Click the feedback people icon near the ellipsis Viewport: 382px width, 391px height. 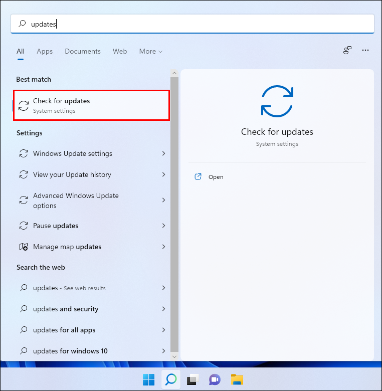[x=347, y=50]
